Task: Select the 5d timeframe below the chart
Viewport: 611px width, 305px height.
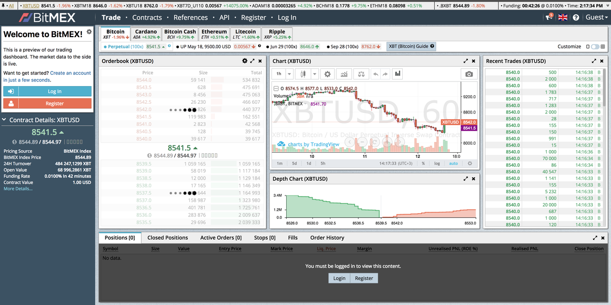Action: [294, 163]
